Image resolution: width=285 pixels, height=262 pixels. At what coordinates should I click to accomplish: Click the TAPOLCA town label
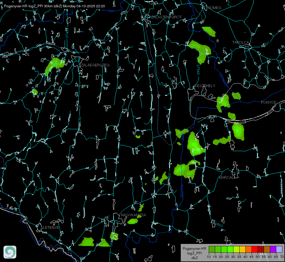(240, 43)
